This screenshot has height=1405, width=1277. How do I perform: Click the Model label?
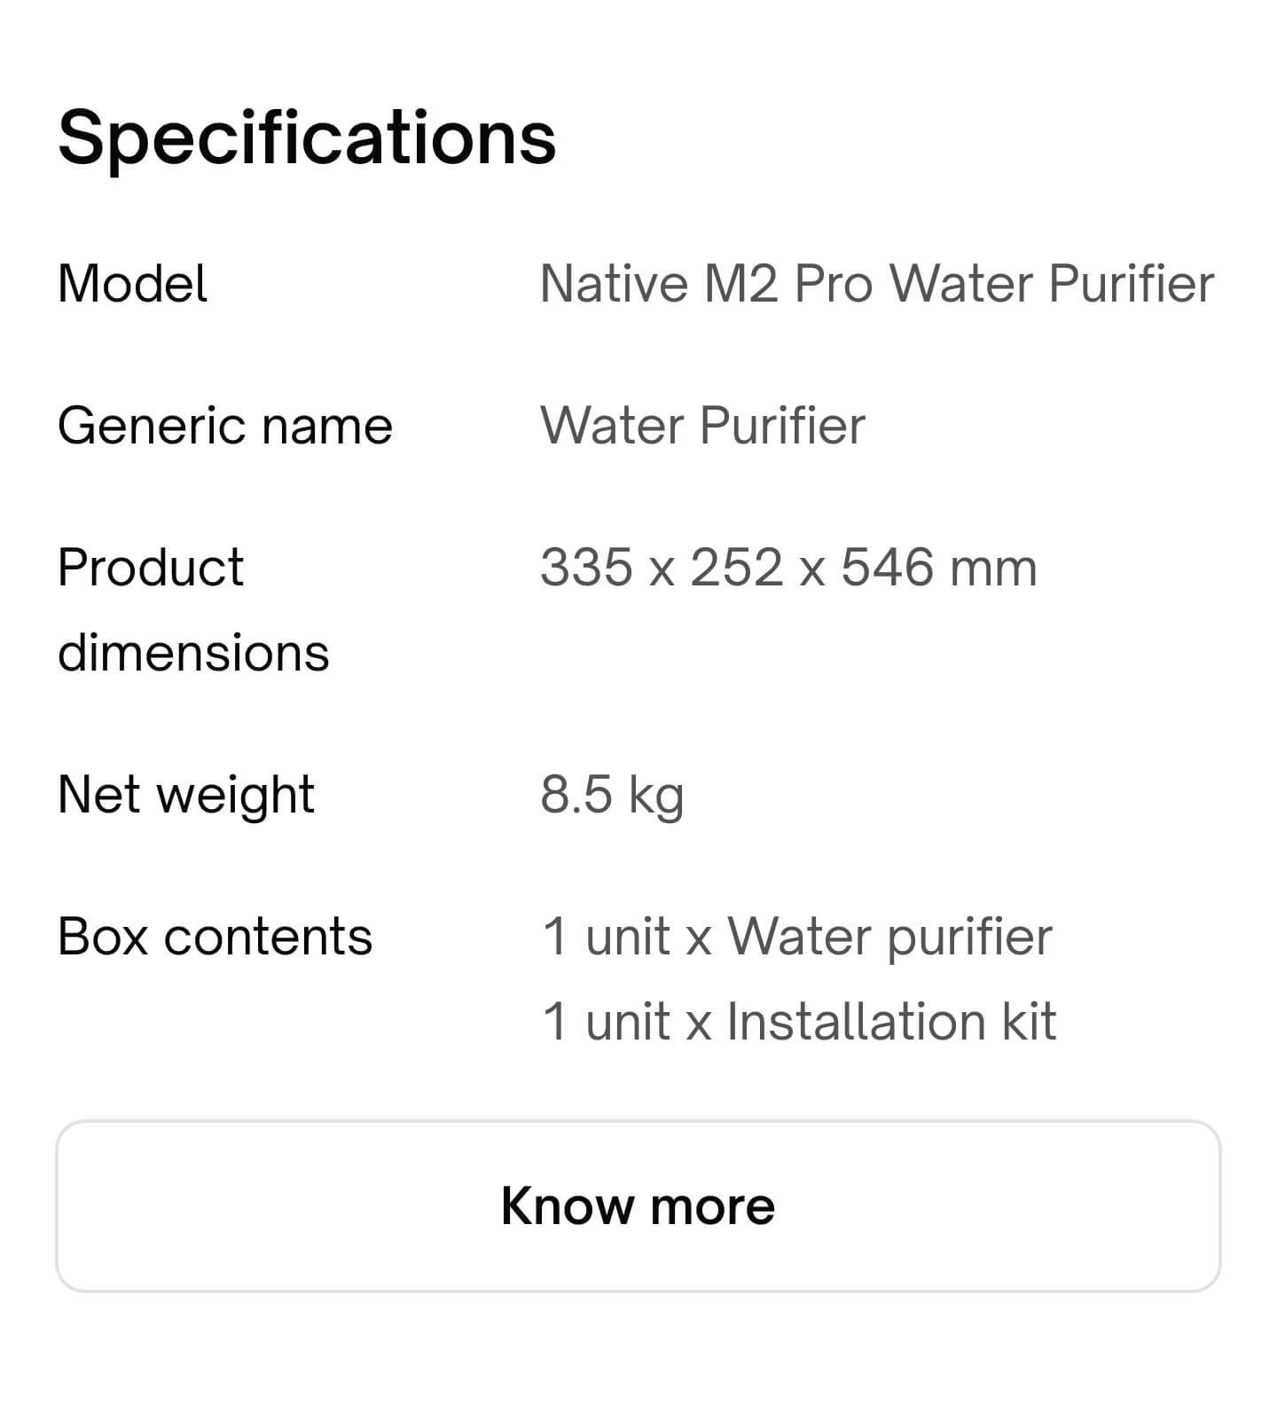[x=131, y=284]
